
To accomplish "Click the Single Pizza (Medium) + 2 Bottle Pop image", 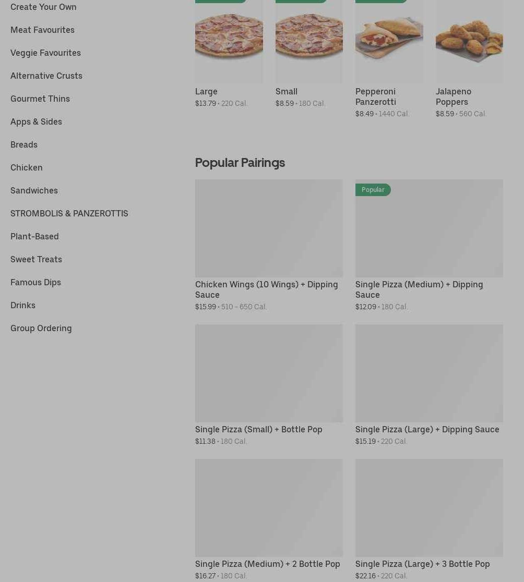I will pos(269,507).
